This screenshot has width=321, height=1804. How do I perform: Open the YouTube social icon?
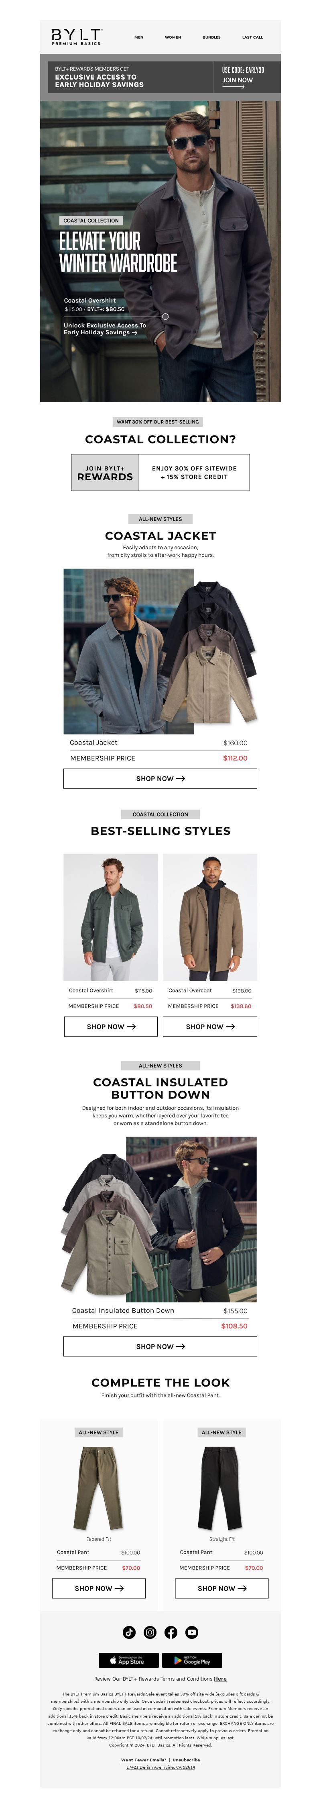192,1632
